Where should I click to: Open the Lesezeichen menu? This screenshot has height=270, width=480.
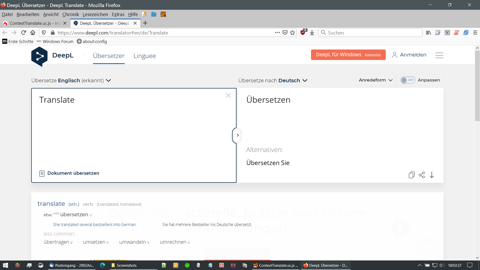tap(95, 14)
